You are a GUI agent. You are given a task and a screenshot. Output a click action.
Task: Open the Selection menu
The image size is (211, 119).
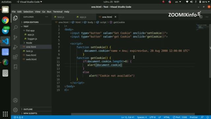28,12
